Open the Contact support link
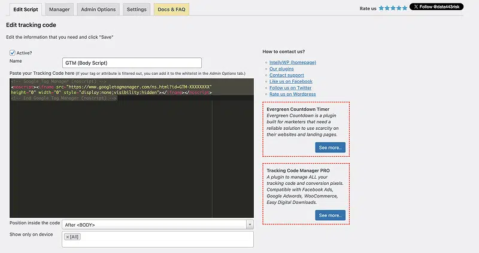The image size is (479, 253). pos(287,75)
